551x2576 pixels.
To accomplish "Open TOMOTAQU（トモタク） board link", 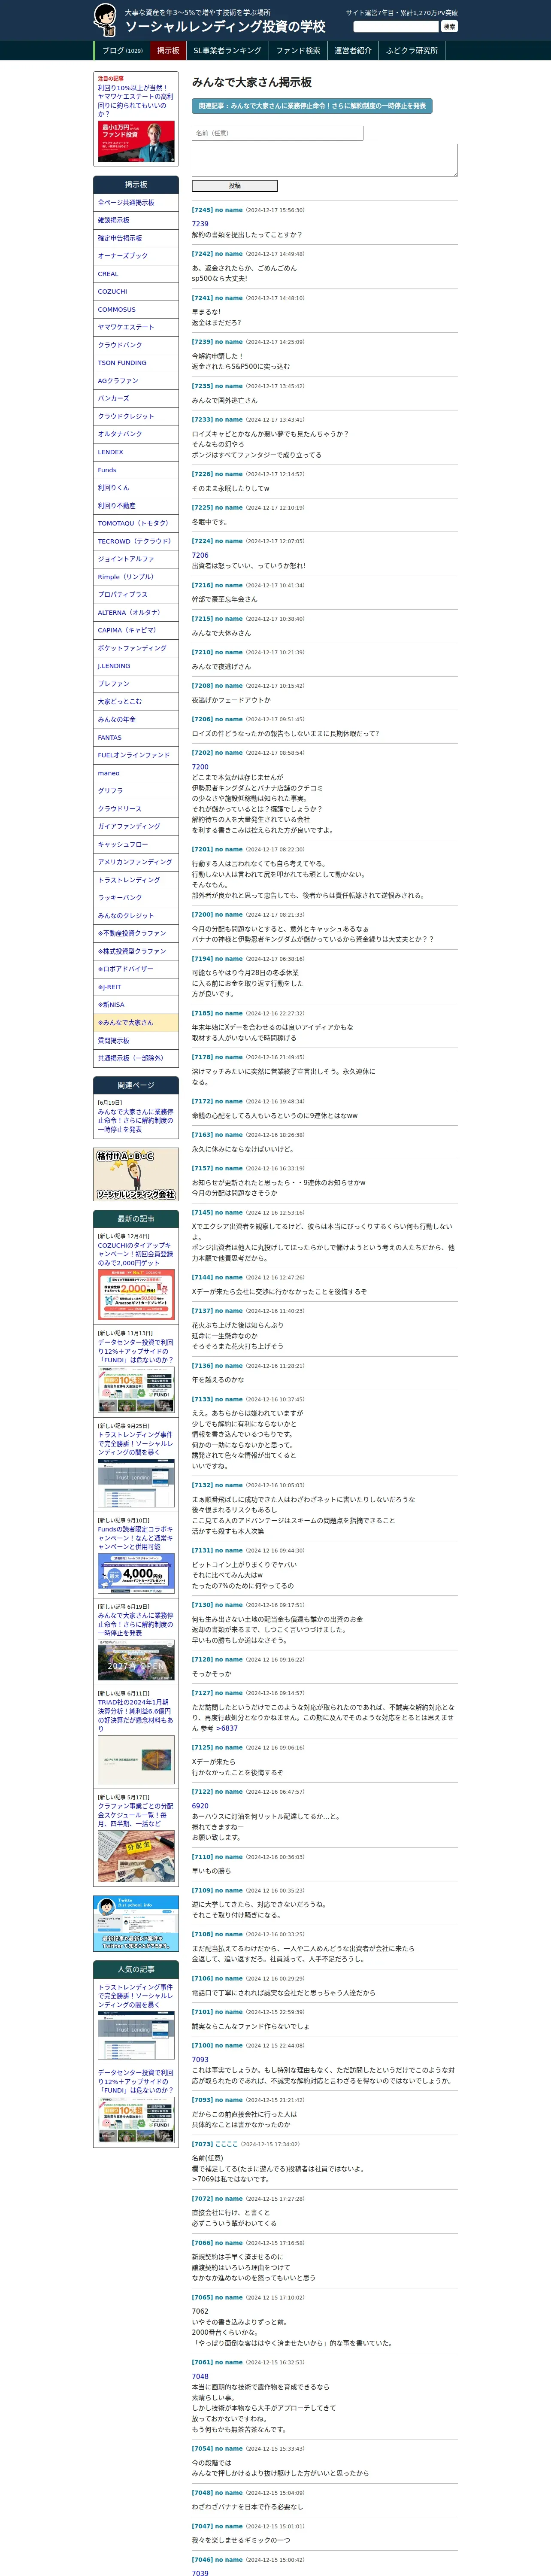I will 136,524.
